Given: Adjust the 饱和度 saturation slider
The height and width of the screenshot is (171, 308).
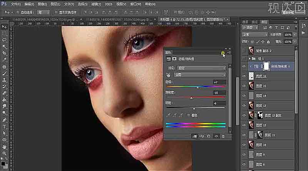Looking at the screenshot, I should [x=191, y=98].
